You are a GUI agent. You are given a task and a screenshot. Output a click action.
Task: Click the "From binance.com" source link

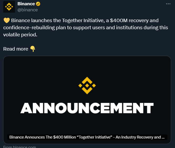[x=20, y=147]
